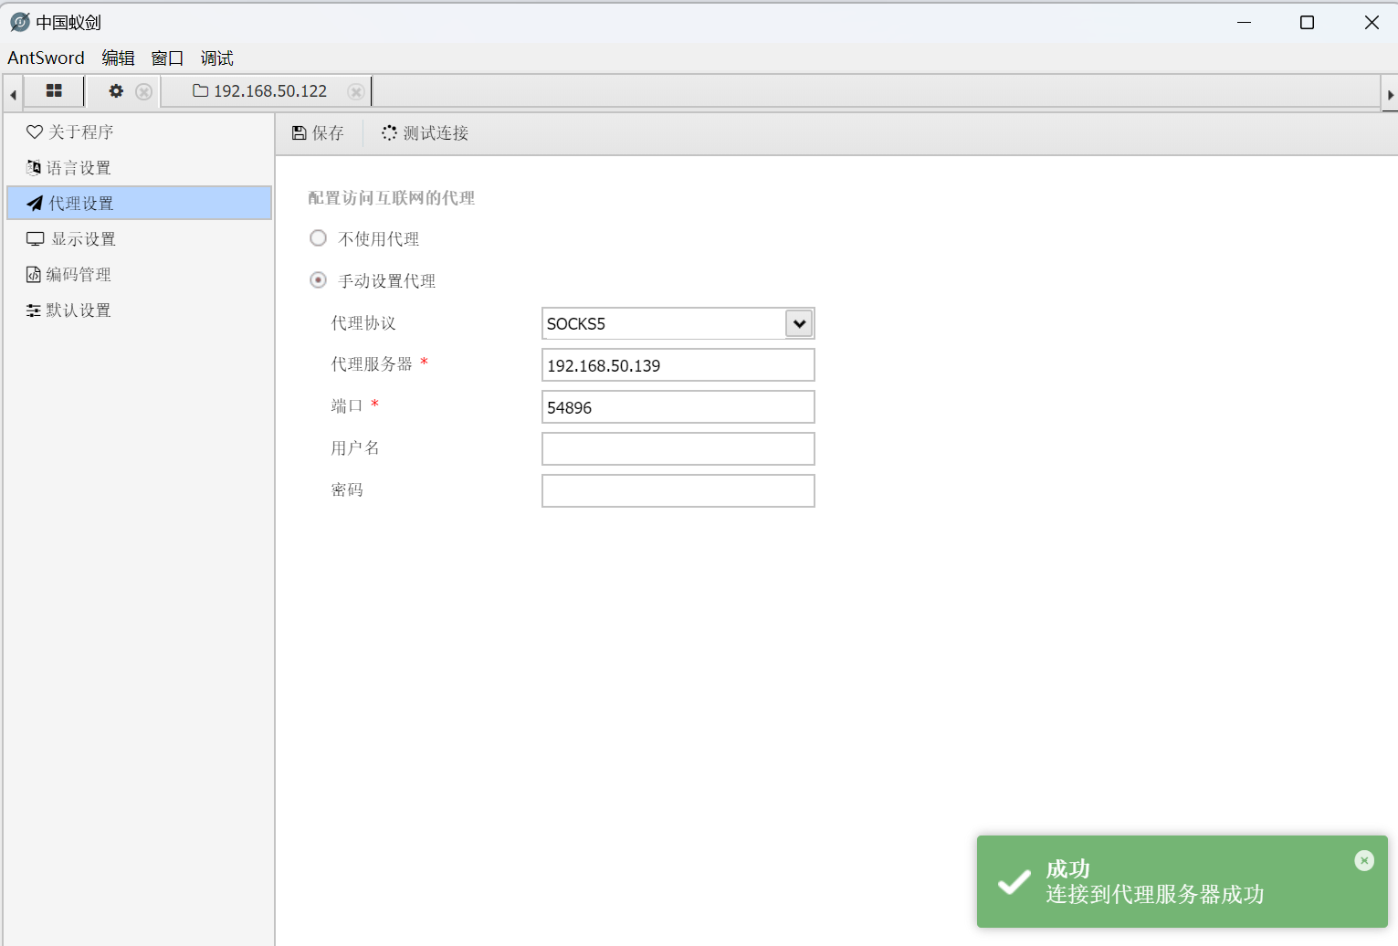Click the 密码 label
Image resolution: width=1398 pixels, height=946 pixels.
pyautogui.click(x=347, y=490)
